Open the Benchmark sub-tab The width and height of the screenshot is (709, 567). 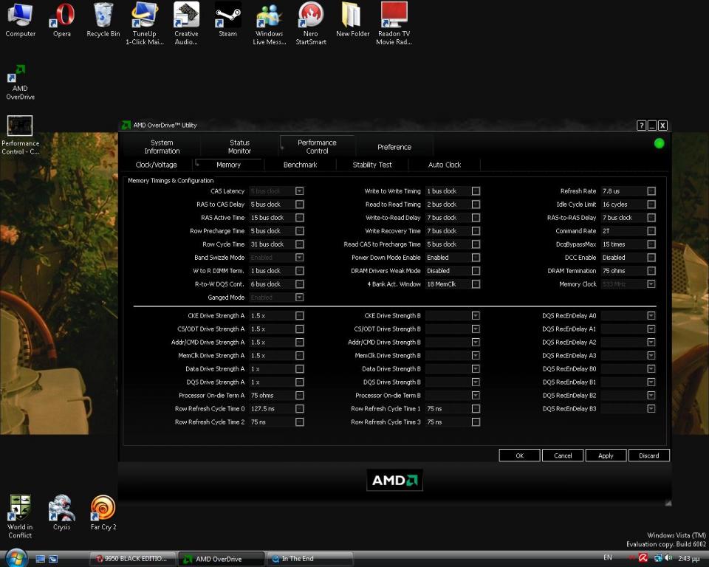click(301, 165)
